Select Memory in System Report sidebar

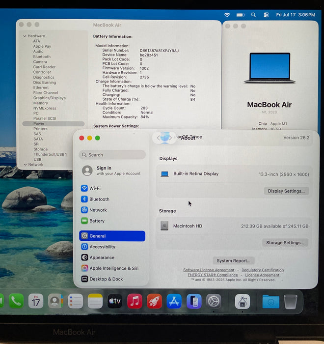point(41,103)
